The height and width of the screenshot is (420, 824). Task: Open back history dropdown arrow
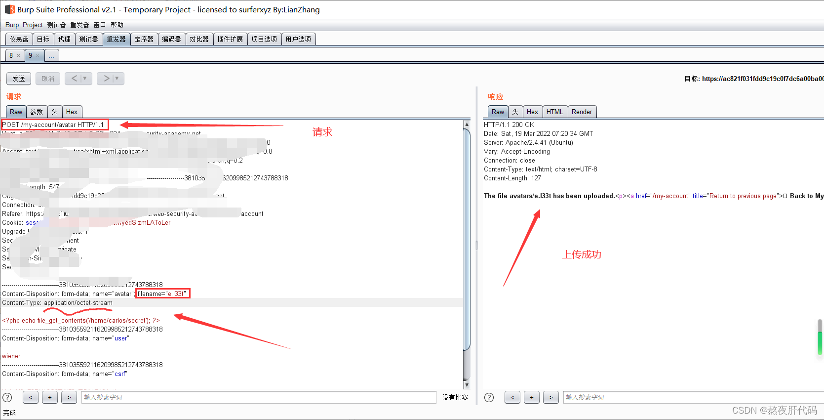pos(85,79)
